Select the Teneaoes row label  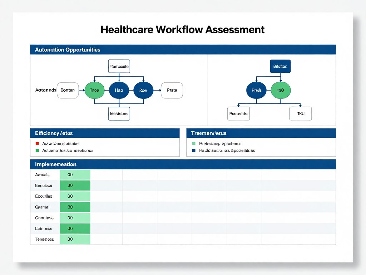(x=44, y=239)
